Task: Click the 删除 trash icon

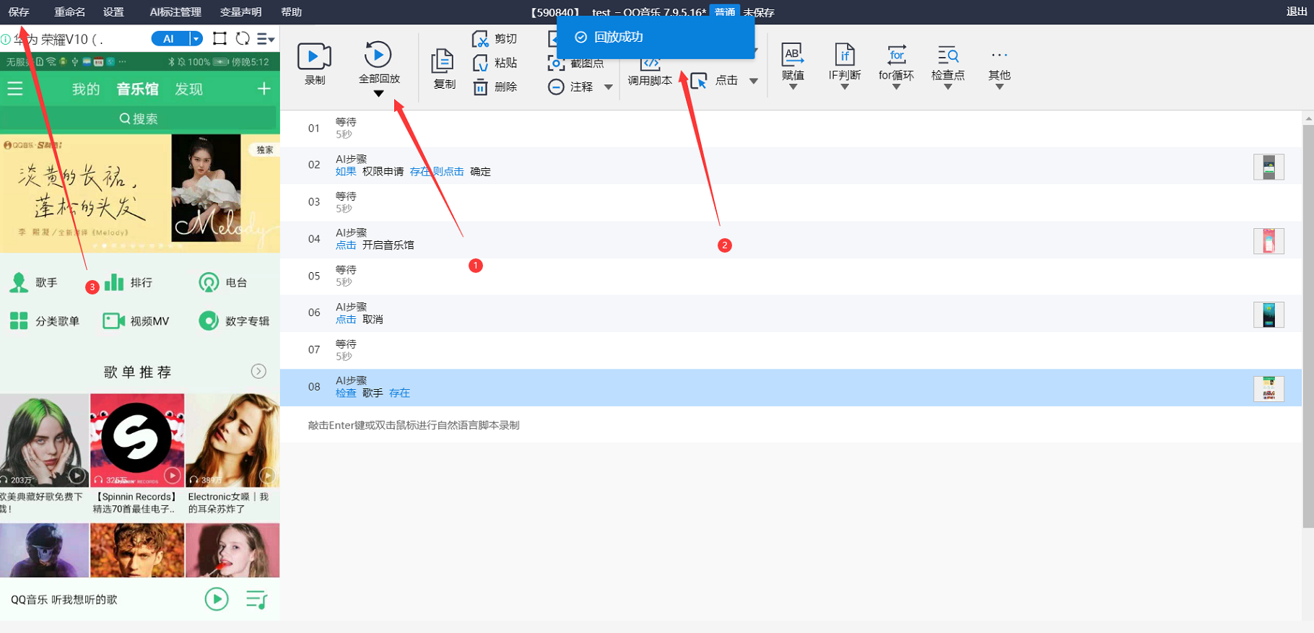Action: pyautogui.click(x=480, y=87)
